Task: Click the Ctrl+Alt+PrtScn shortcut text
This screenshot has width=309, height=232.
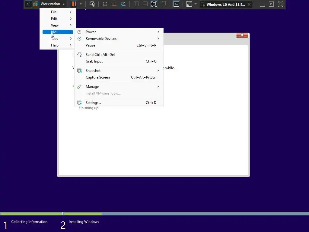Action: [x=143, y=77]
